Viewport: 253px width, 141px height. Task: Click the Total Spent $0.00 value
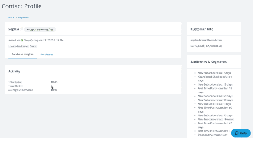[x=54, y=82]
